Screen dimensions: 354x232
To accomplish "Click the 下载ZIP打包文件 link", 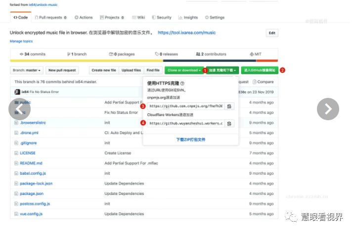I will [x=191, y=139].
